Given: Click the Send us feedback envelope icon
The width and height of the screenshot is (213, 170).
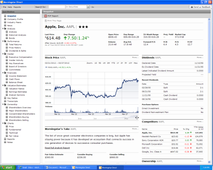Looking at the screenshot, I should 192,7.
